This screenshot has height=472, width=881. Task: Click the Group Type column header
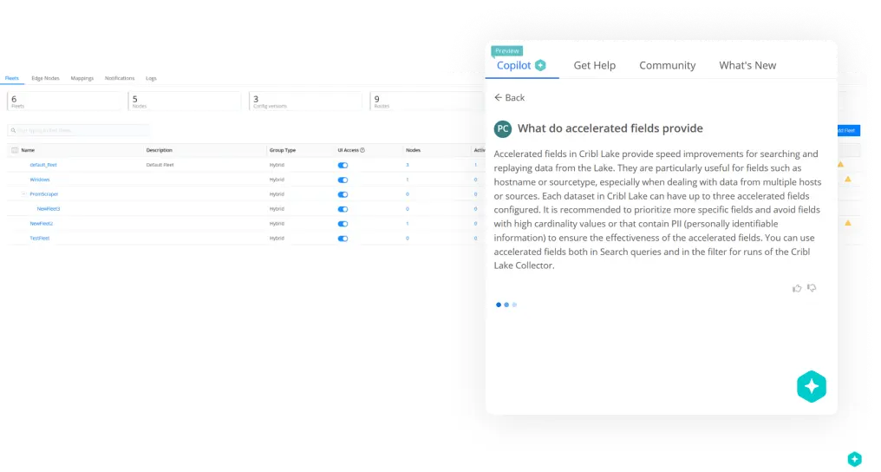click(x=282, y=150)
